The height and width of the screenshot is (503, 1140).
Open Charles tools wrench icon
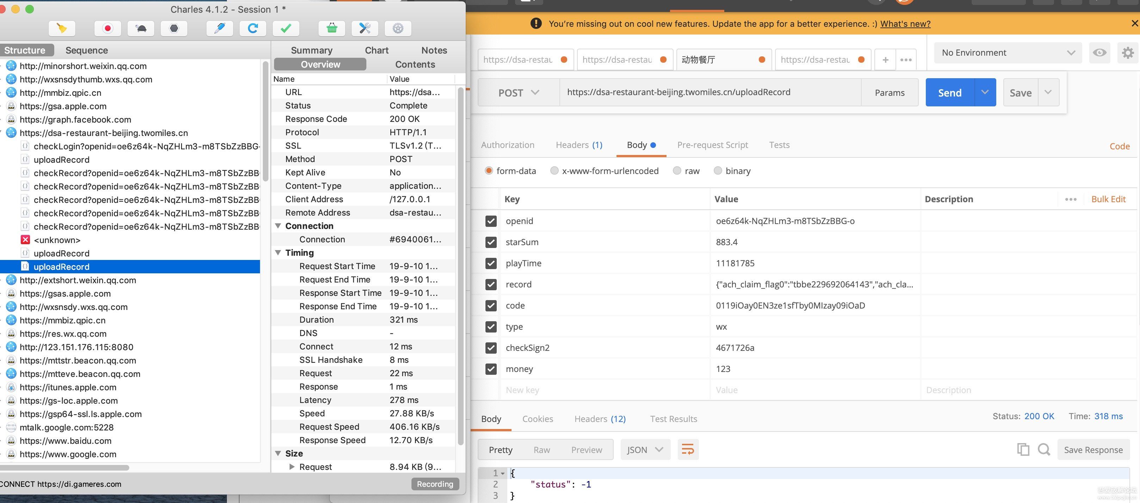[x=365, y=29]
